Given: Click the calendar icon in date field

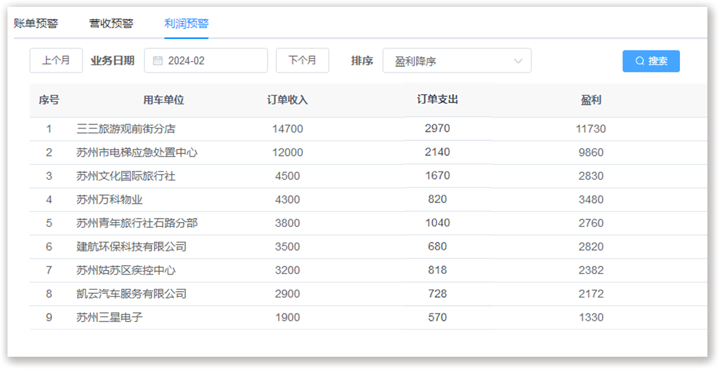Looking at the screenshot, I should coord(158,61).
